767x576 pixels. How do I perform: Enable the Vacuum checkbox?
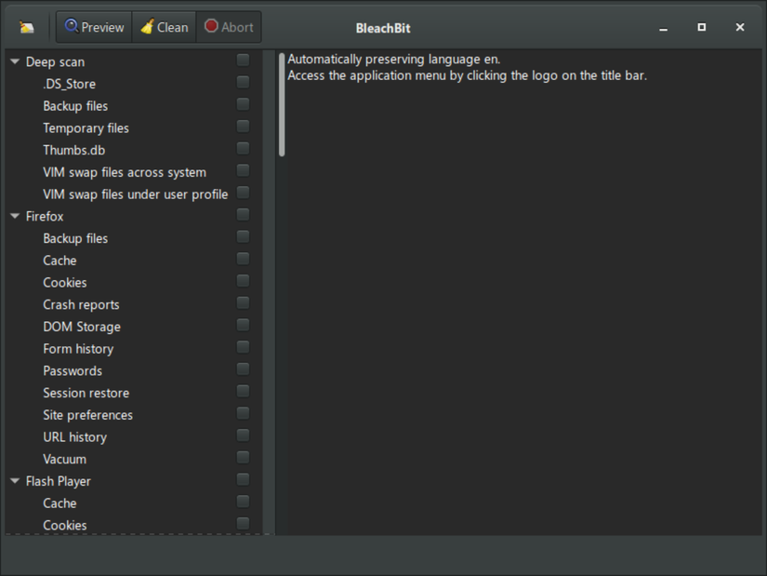click(x=243, y=458)
